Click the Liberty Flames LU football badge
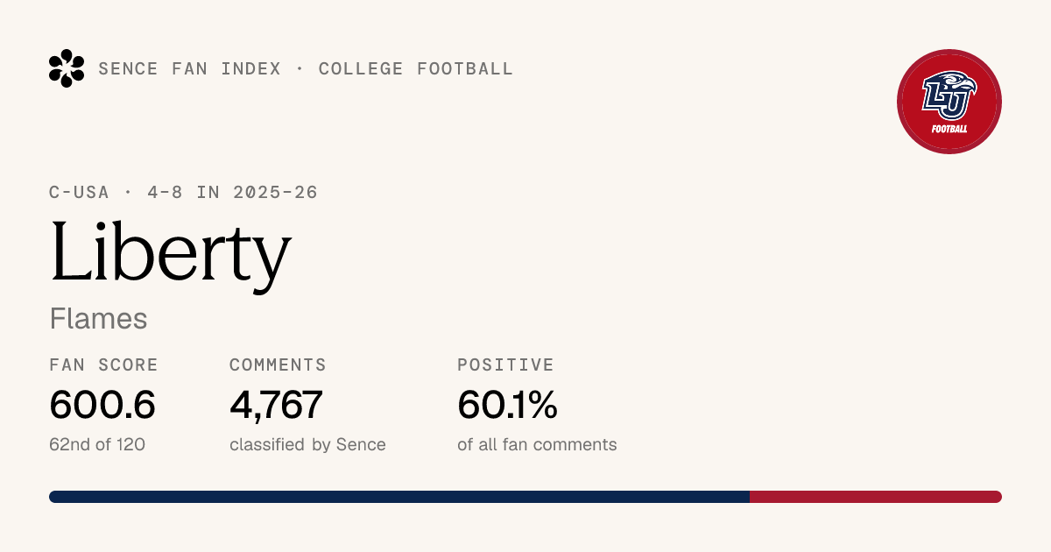Screen dimensions: 1051x552 pos(949,102)
